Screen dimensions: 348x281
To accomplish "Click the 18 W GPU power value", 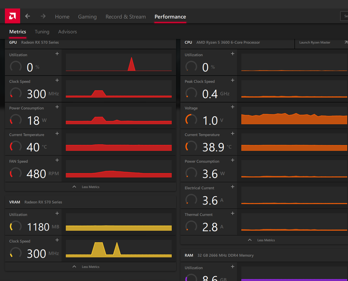I will (37, 121).
